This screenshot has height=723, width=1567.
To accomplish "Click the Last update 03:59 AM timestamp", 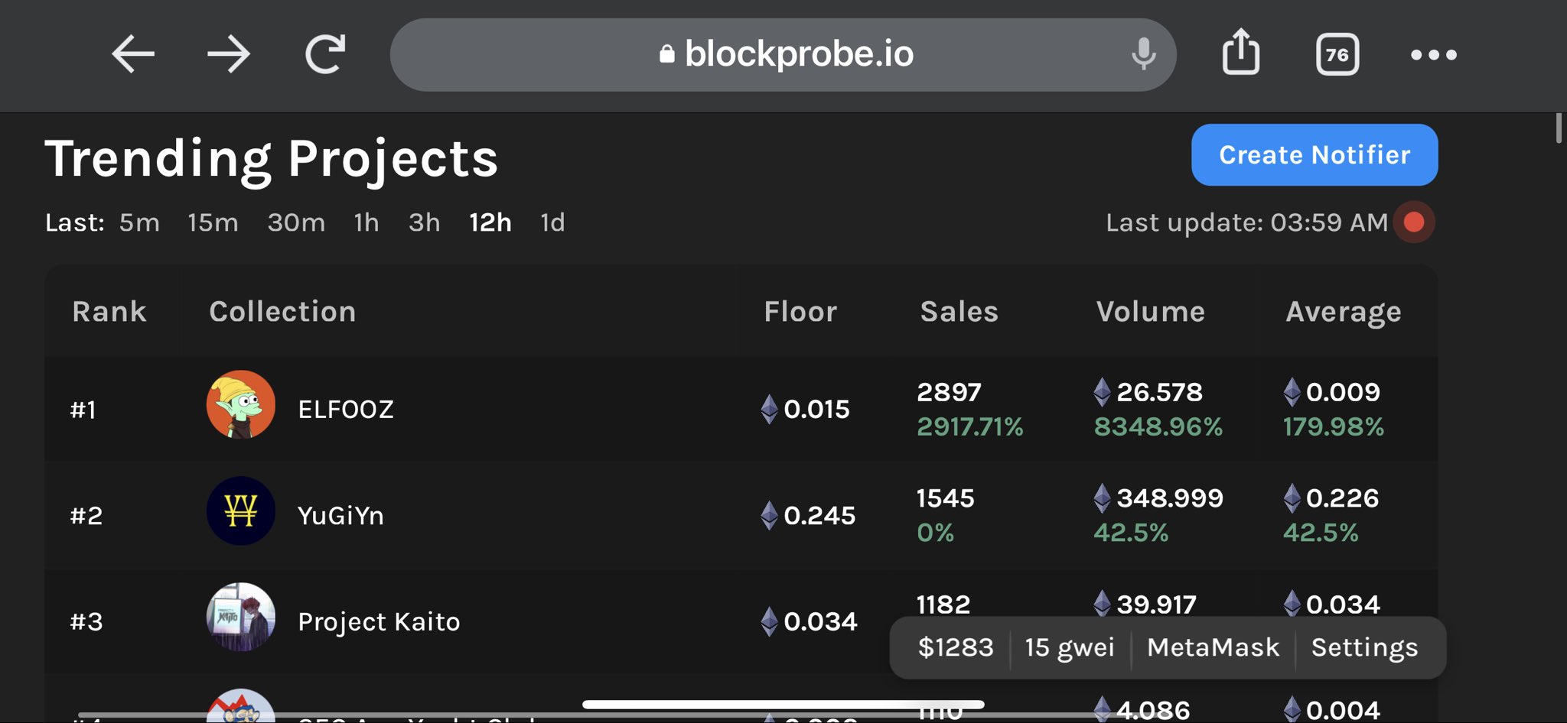I will (x=1247, y=222).
